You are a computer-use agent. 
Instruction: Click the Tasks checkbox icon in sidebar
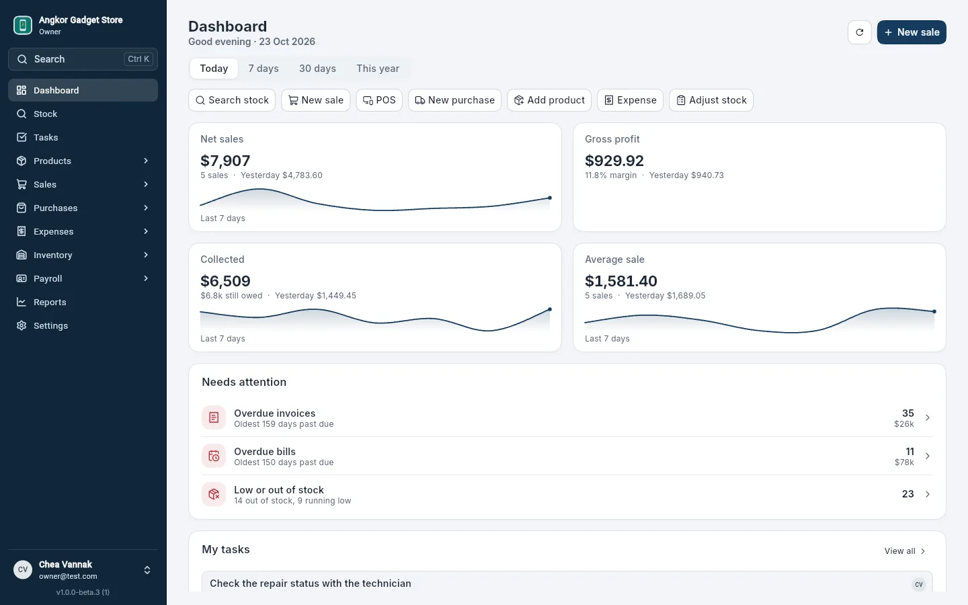(x=22, y=137)
